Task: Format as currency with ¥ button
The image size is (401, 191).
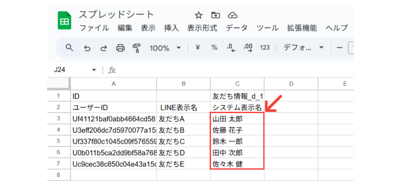Action: point(198,48)
